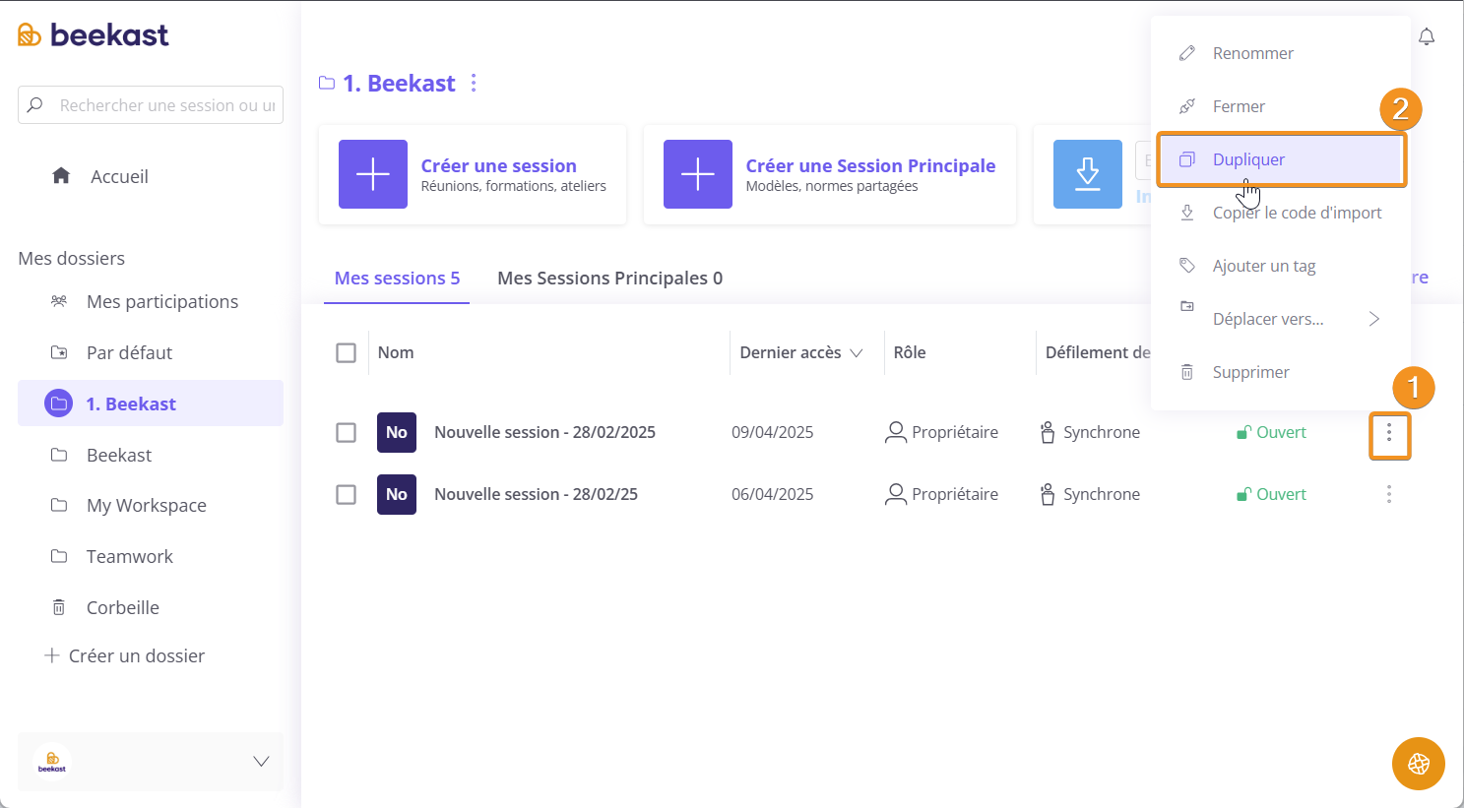Click the Rôle column header

910,352
